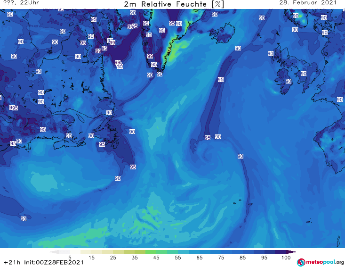Screen dimensions: 345x267
Task: Click the colorbar label 25
Action: pyautogui.click(x=113, y=258)
